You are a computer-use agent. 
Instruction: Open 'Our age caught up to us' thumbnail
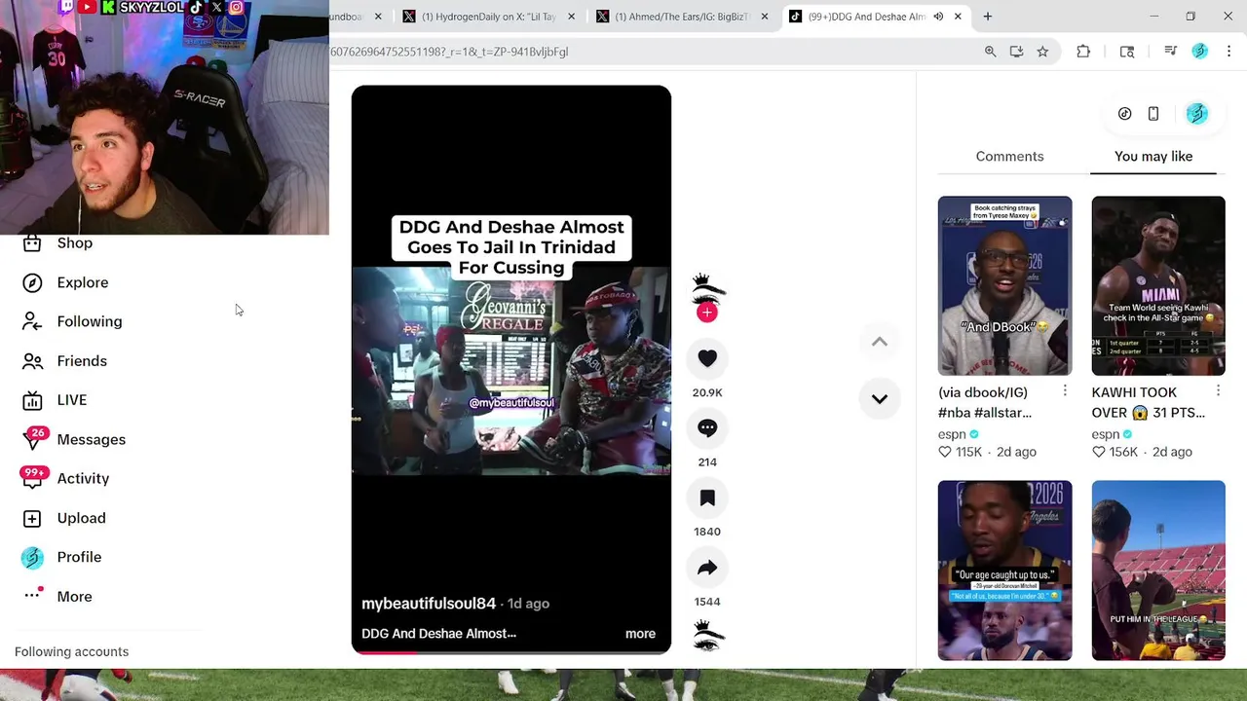1004,571
